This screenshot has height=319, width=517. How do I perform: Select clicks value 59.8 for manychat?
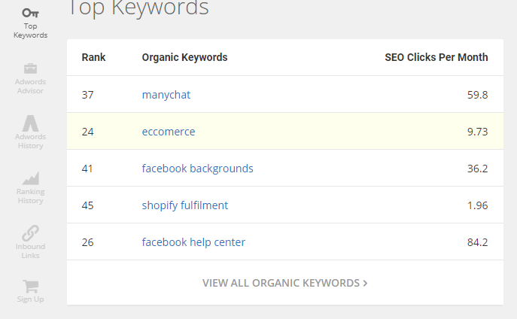(477, 95)
